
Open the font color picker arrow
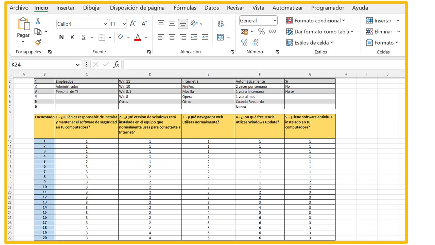coord(146,37)
